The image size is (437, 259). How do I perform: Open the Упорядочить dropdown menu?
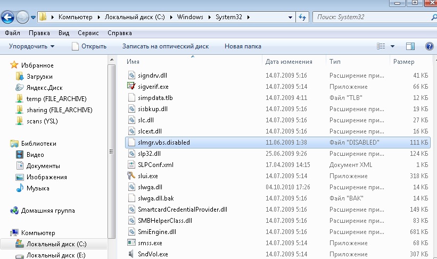pyautogui.click(x=31, y=46)
